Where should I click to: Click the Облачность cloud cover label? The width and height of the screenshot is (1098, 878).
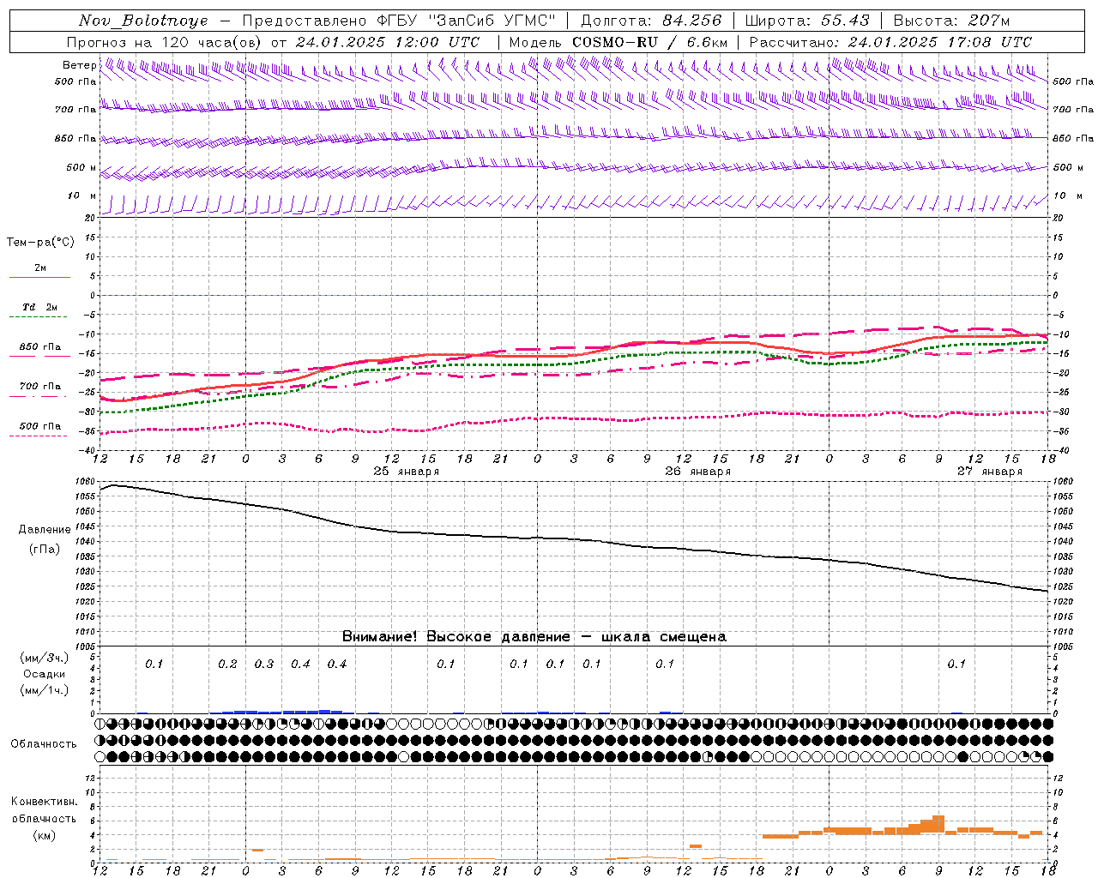[44, 744]
